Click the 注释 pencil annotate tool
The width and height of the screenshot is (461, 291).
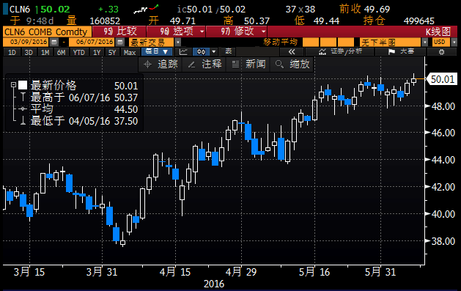tap(204, 64)
